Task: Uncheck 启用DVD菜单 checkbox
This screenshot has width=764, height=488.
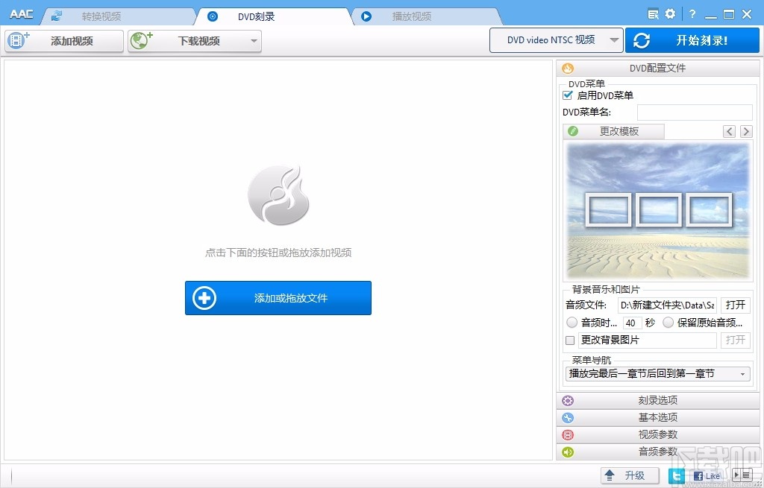Action: [567, 95]
